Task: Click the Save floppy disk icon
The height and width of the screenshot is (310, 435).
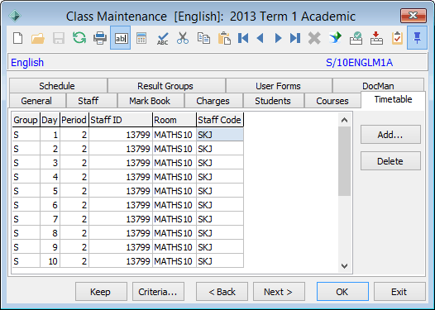Action: (59, 38)
